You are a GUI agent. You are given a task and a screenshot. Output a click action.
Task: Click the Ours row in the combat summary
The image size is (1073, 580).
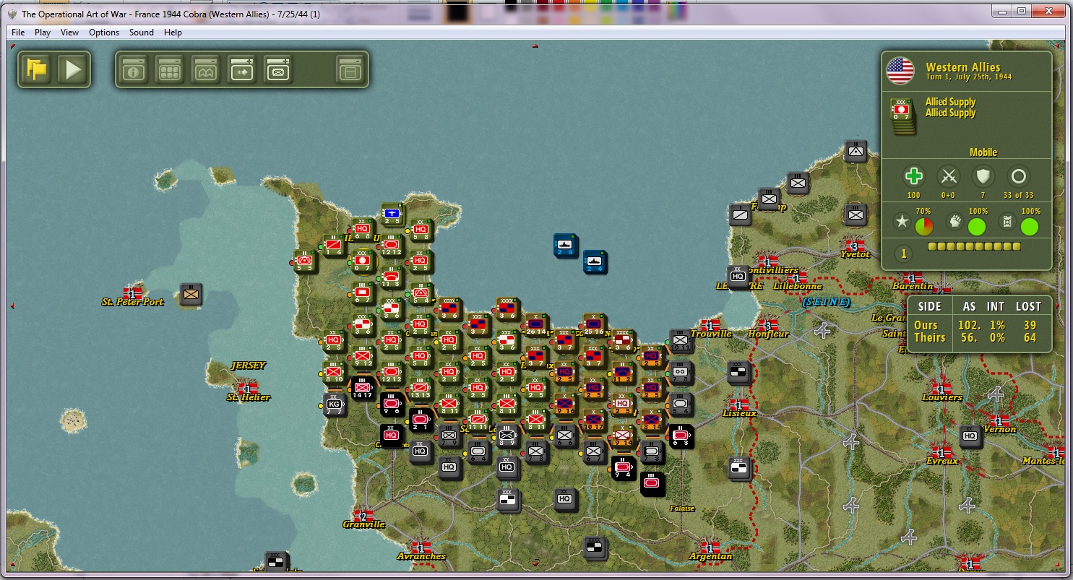pyautogui.click(x=978, y=326)
